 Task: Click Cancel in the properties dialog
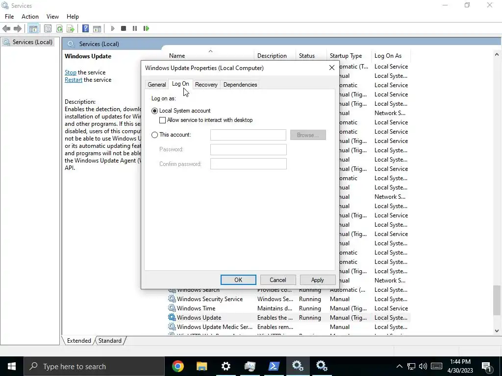tap(278, 280)
